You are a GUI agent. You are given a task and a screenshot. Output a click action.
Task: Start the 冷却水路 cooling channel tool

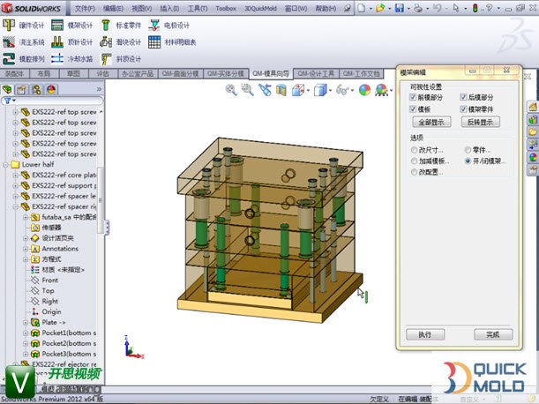71,59
